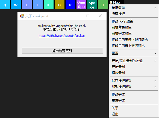This screenshot has height=118, width=159.
Task: Choose 编辑字体颜色 menu entry
Action: click(134, 33)
